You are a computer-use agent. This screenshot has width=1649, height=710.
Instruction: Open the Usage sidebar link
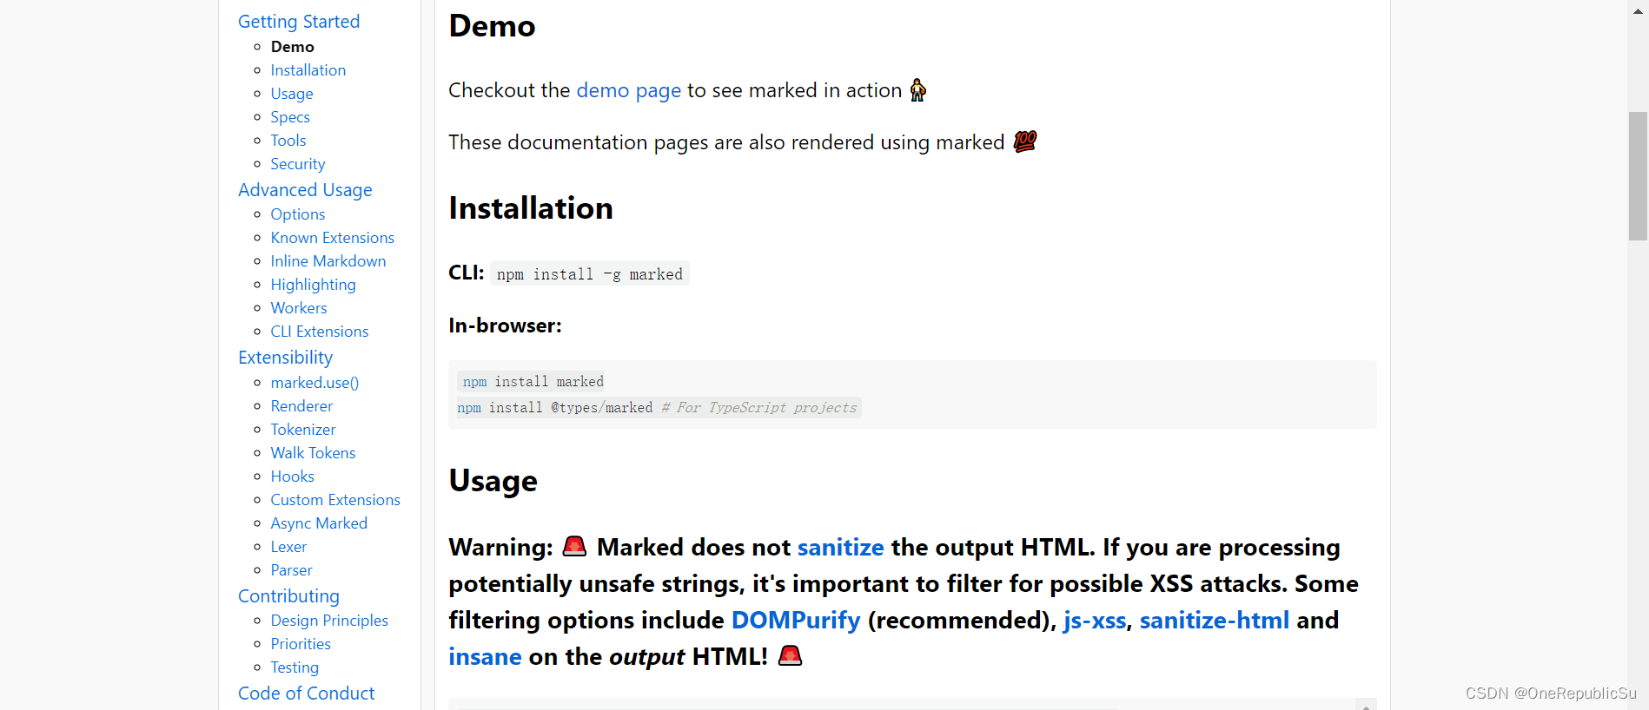292,94
